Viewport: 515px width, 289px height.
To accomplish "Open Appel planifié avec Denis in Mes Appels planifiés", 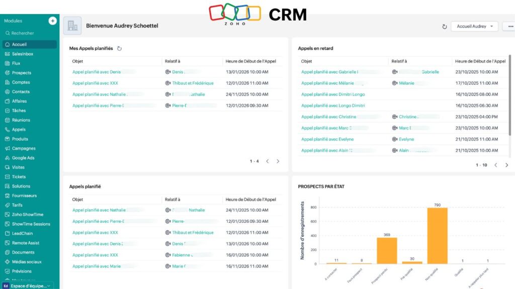I will click(x=97, y=72).
